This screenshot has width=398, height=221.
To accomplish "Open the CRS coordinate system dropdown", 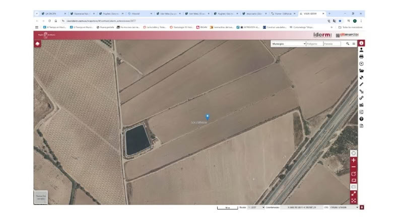I will 344,207.
